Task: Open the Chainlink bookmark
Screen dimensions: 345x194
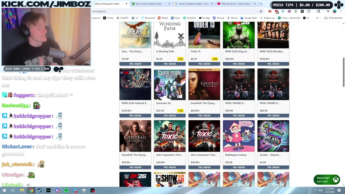Action: tap(189, 18)
